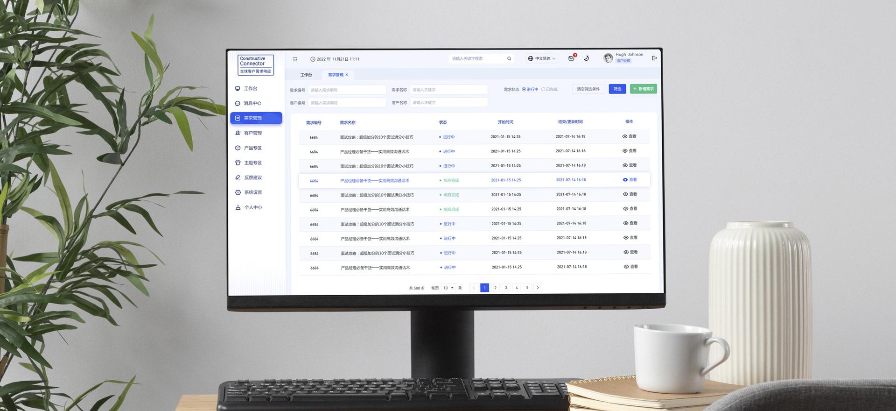Click the green 新增需求 button

pos(644,89)
